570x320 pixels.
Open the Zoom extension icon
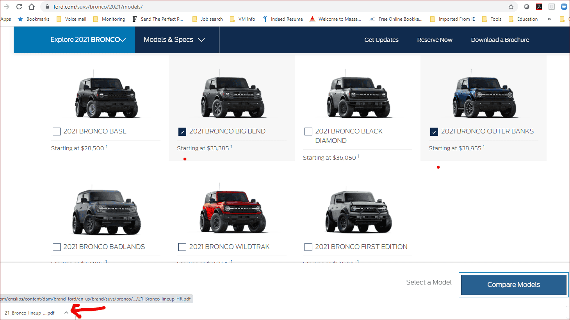(564, 7)
